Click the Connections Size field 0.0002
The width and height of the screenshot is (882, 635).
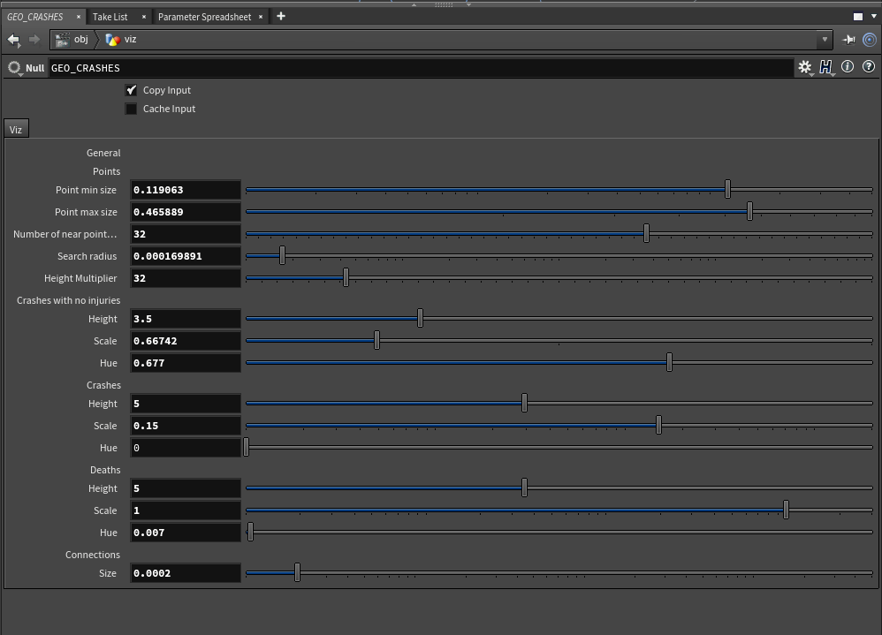pyautogui.click(x=186, y=573)
